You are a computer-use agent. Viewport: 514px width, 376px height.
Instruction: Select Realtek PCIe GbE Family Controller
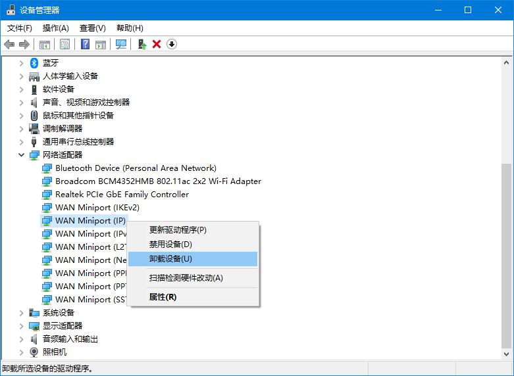click(122, 195)
